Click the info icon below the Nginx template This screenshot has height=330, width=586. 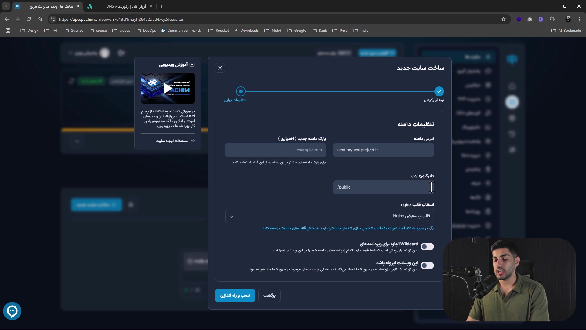tap(432, 228)
